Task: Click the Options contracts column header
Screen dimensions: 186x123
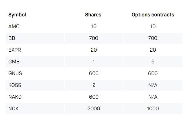Action: coord(153,15)
